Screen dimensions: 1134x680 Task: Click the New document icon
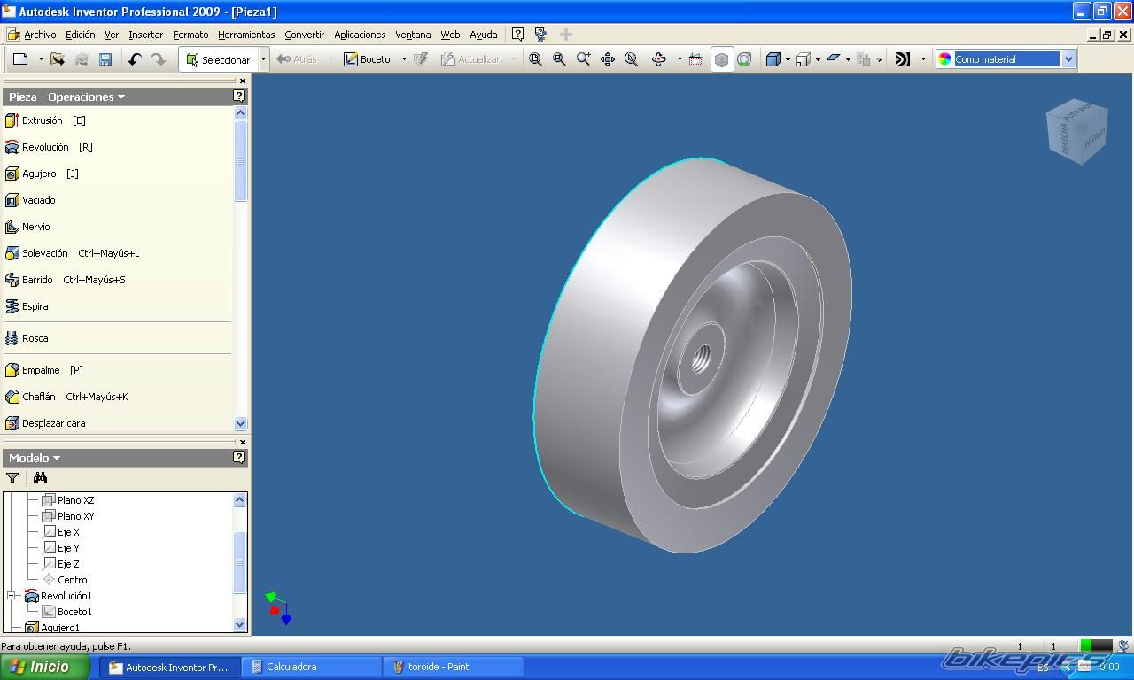pos(20,59)
